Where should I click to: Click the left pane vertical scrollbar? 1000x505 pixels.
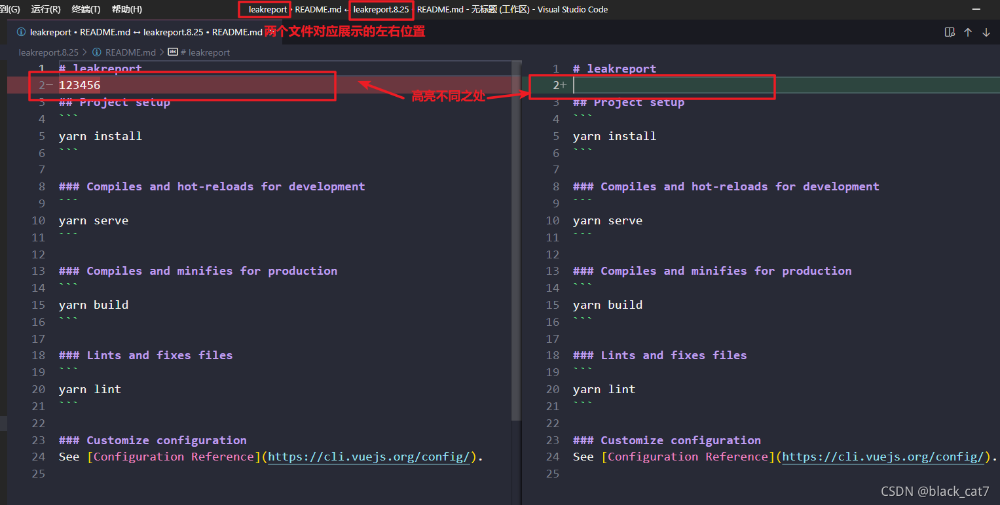(516, 241)
